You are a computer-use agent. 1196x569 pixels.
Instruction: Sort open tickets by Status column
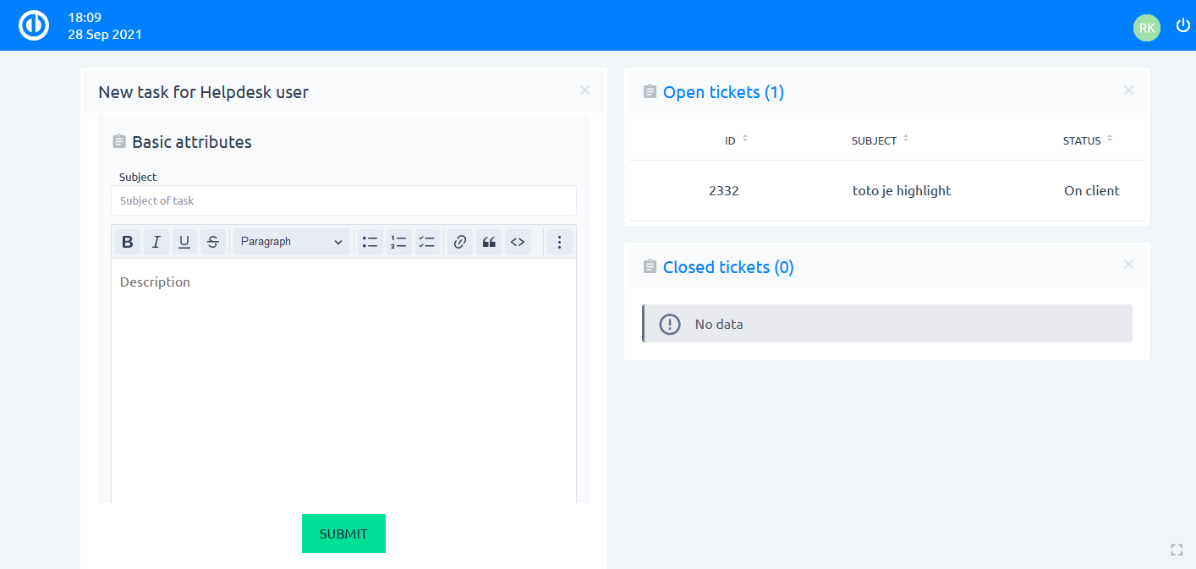coord(1088,140)
